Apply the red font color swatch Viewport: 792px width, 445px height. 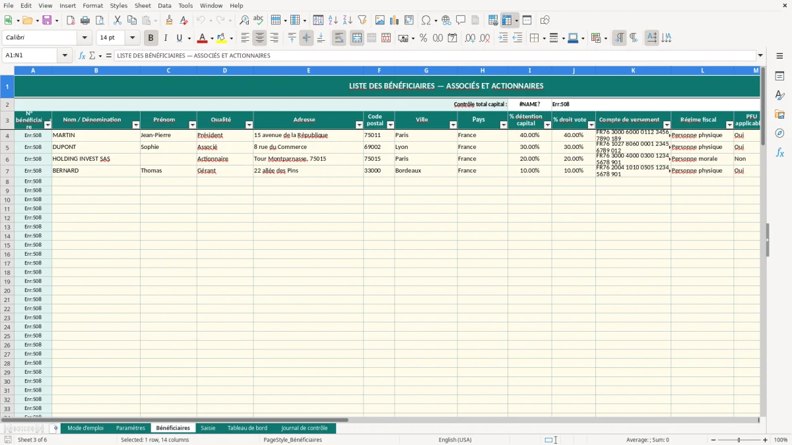[203, 38]
